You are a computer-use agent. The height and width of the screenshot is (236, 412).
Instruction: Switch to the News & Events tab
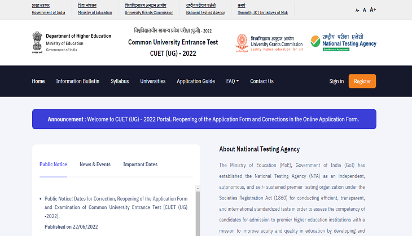tap(95, 164)
